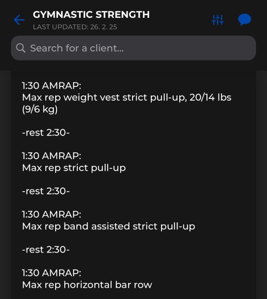Open the filter sliders icon
267x299 pixels.
[x=218, y=20]
